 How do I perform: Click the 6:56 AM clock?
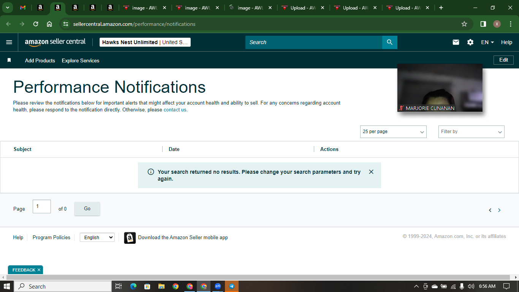pyautogui.click(x=487, y=286)
